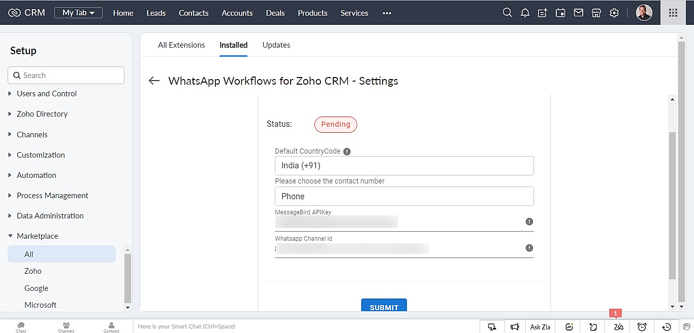Screen dimensions: 694x333
Task: Expand the Automation section
Action: [36, 175]
